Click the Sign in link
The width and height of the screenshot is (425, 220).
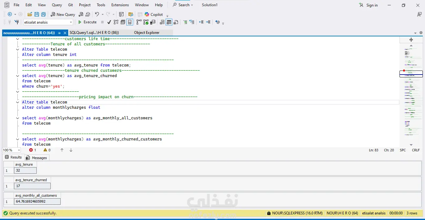[368, 5]
